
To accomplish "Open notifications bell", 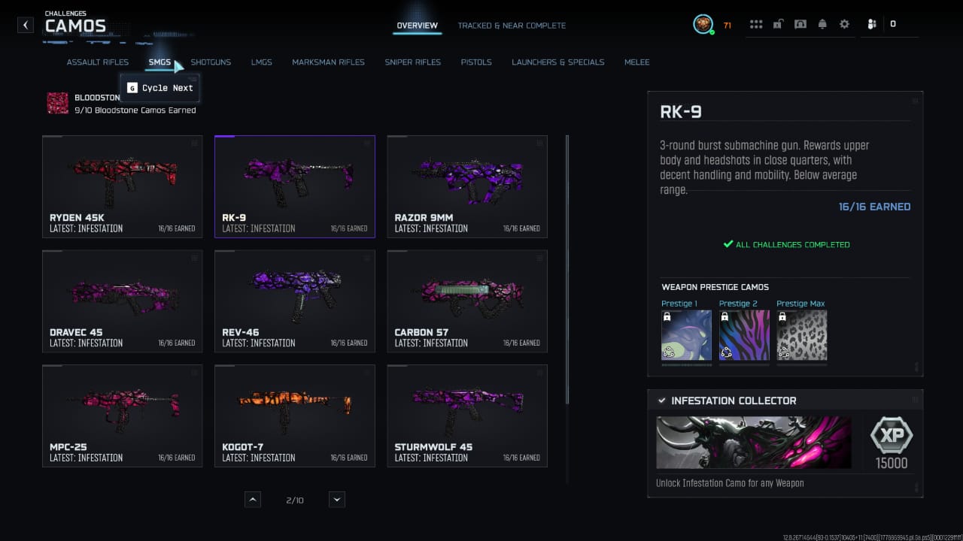I will (822, 24).
